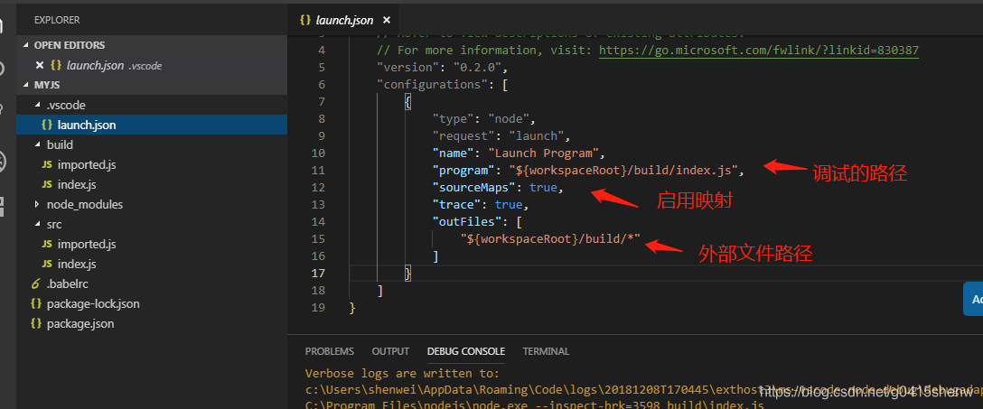Click the "node" value on line 8
The image size is (983, 409).
click(x=510, y=118)
